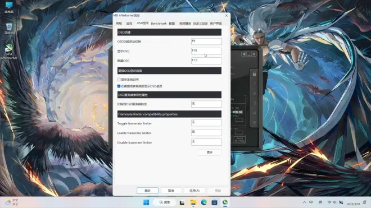Click the taskbar Search box
Image resolution: width=371 pixels, height=208 pixels.
coord(165,202)
